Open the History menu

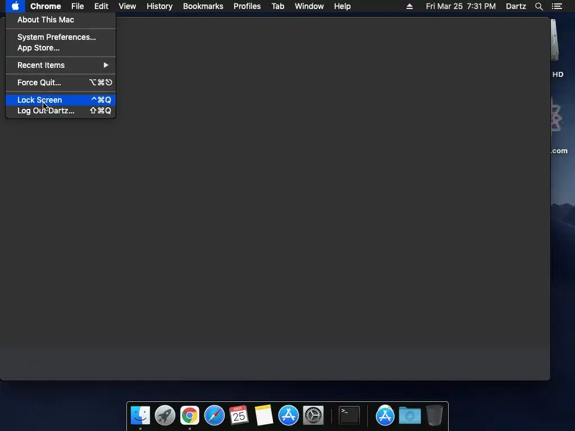[x=159, y=6]
